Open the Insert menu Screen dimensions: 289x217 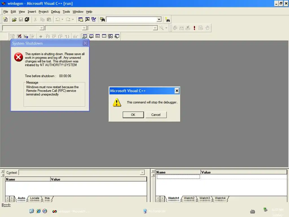tap(32, 12)
